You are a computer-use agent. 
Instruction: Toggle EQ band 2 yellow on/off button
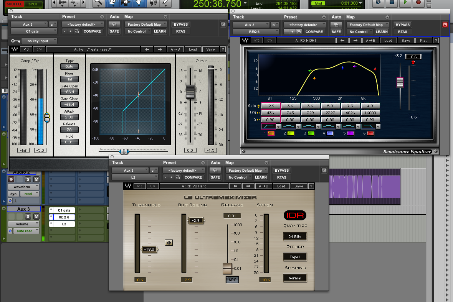(291, 133)
